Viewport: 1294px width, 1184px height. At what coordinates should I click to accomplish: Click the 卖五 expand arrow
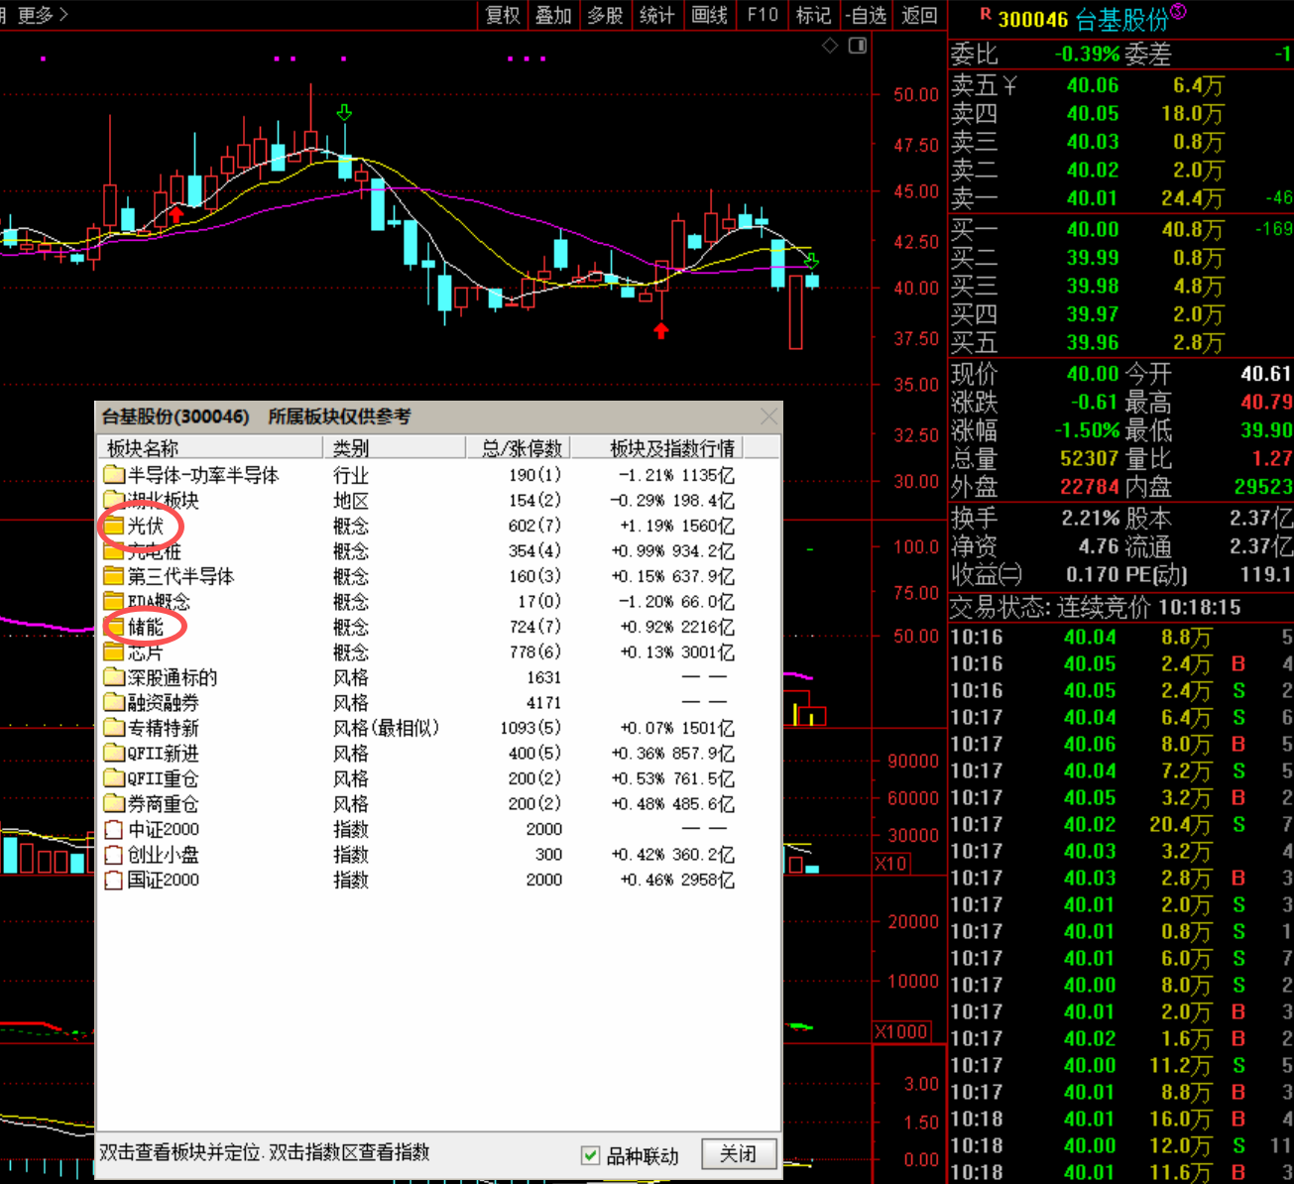pyautogui.click(x=1010, y=85)
